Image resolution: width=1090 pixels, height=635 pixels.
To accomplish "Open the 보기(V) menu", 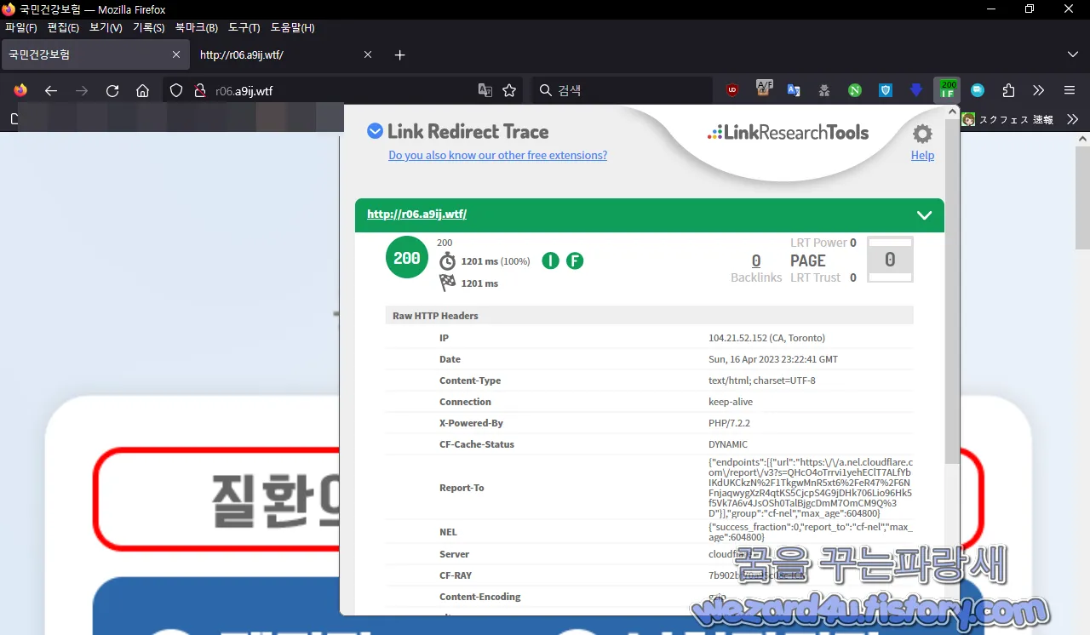I will [106, 27].
